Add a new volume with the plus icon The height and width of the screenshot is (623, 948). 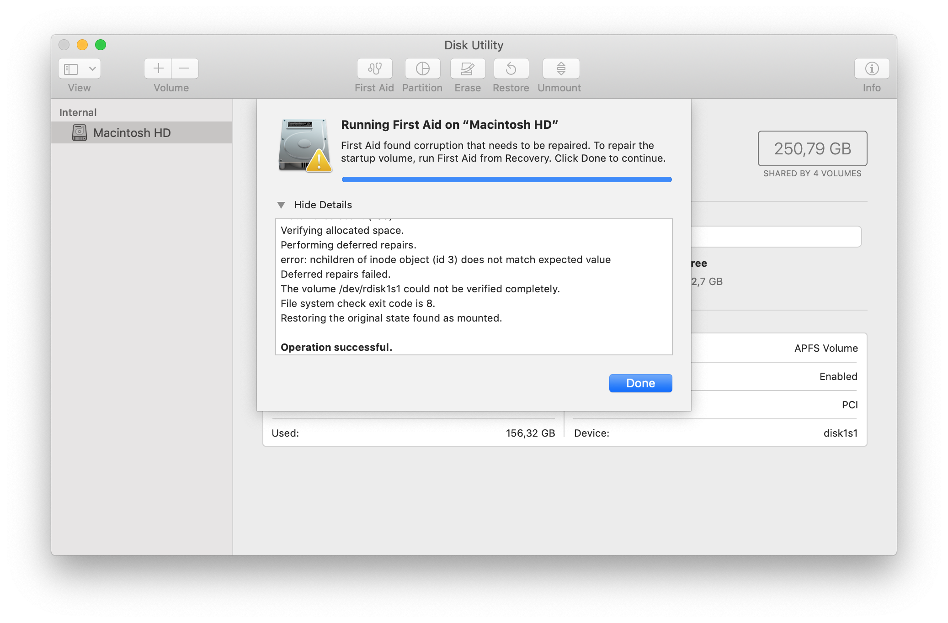point(157,69)
